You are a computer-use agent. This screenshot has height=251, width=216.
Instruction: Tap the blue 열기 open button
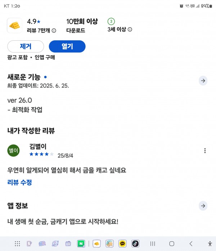[67, 46]
